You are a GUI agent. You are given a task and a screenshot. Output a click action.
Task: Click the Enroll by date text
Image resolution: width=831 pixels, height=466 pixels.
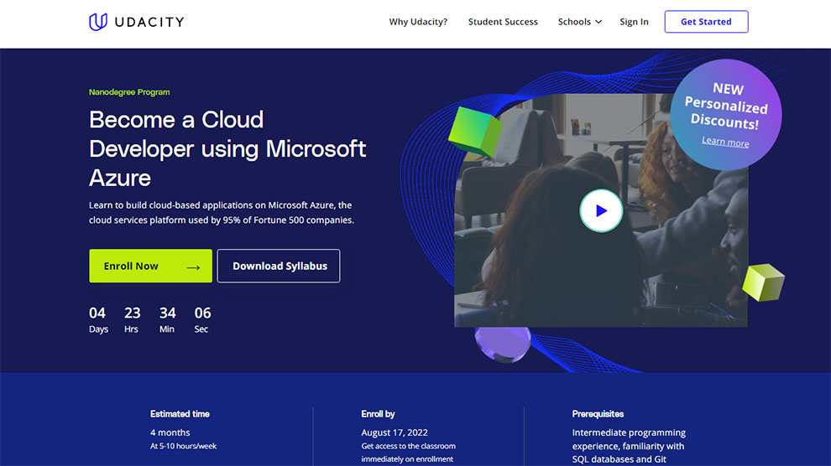point(395,432)
